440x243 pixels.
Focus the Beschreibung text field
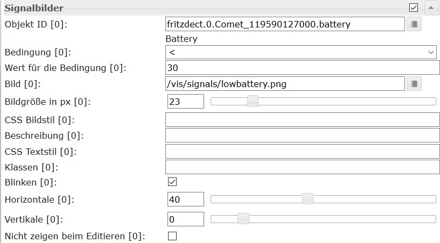pyautogui.click(x=303, y=135)
